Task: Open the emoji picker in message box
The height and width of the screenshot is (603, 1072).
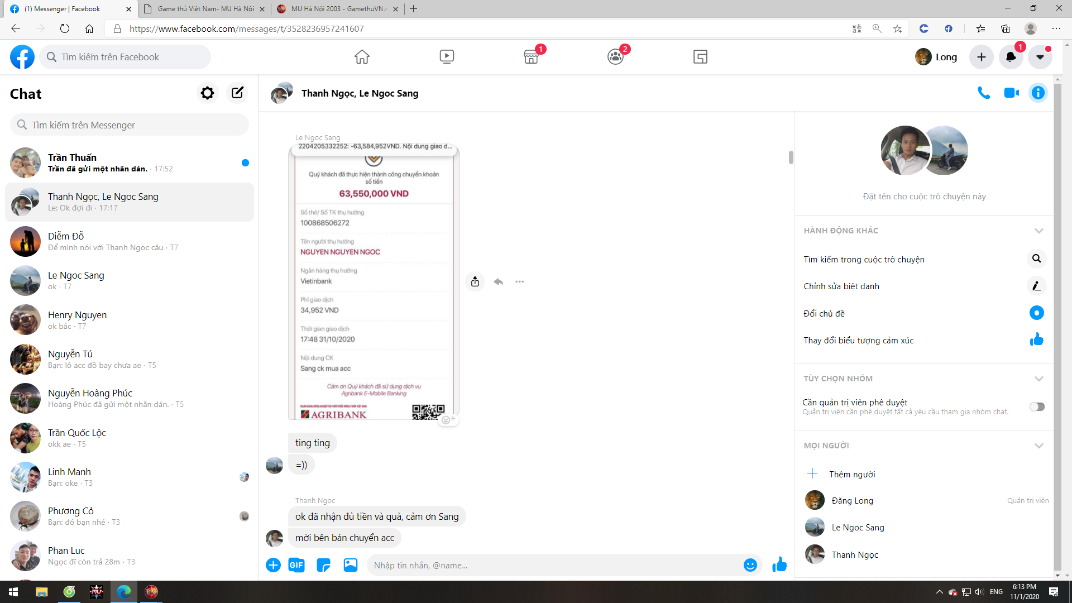Action: coord(750,565)
